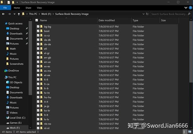This screenshot has width=193, height=134.
Task: Open the File menu
Action: pos(5,8)
